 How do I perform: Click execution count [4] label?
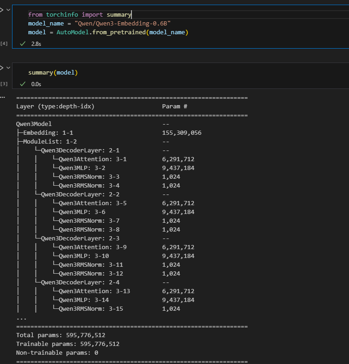4,44
